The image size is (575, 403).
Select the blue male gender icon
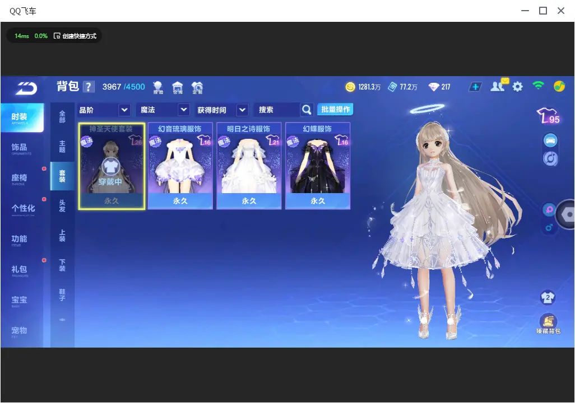tap(549, 227)
